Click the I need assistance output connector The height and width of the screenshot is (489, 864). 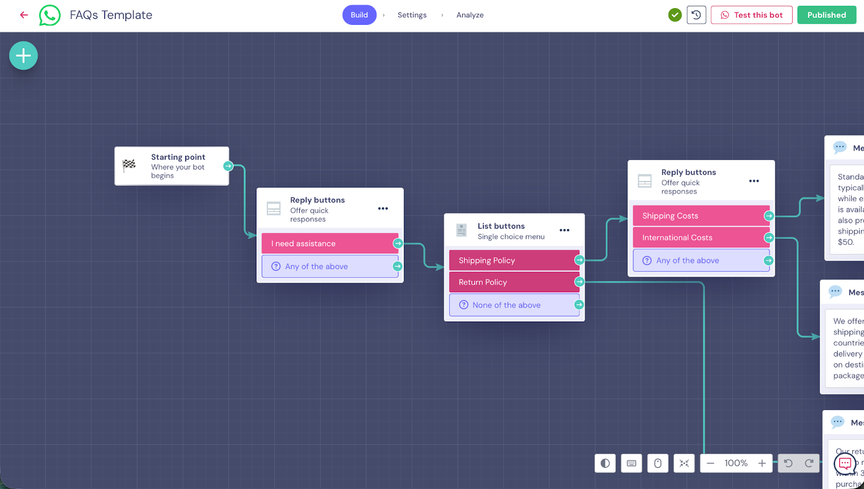pyautogui.click(x=398, y=244)
